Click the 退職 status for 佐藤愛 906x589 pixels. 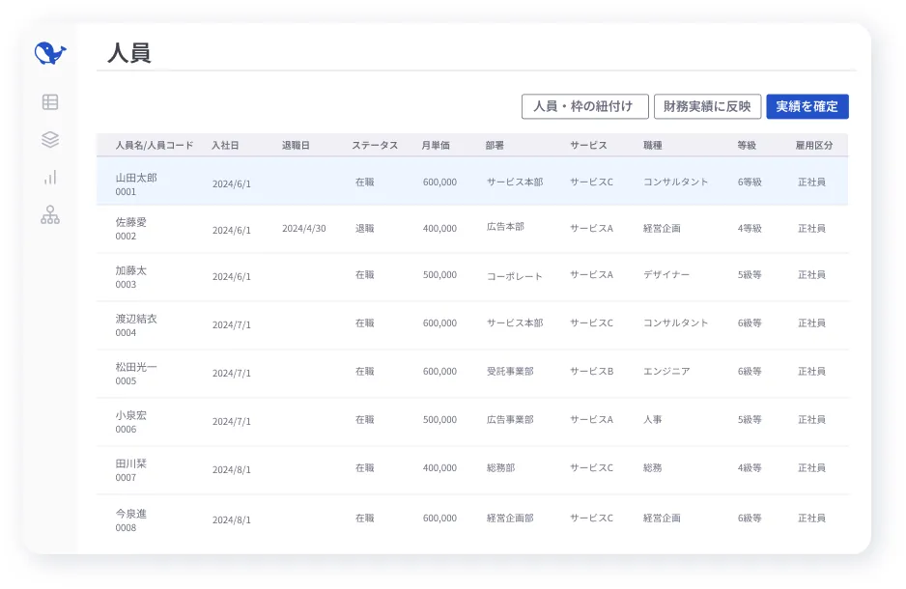pos(364,229)
